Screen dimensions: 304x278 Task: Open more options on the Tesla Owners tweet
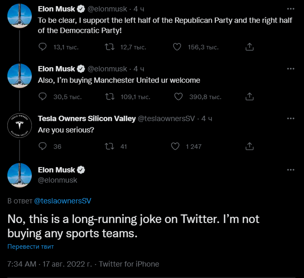(291, 118)
